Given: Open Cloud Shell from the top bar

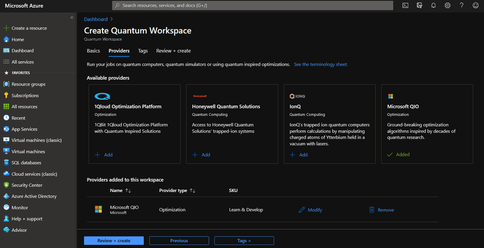Looking at the screenshot, I should (405, 5).
